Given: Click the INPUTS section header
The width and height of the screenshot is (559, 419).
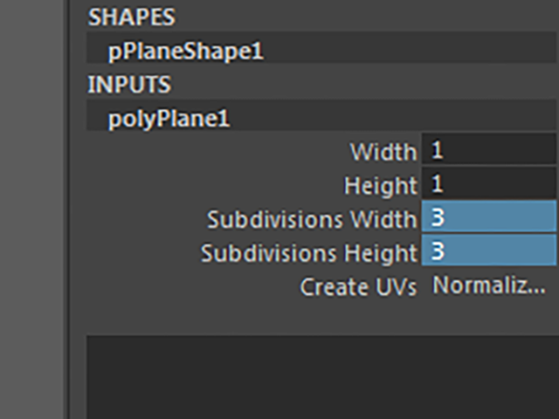Looking at the screenshot, I should pyautogui.click(x=128, y=86).
